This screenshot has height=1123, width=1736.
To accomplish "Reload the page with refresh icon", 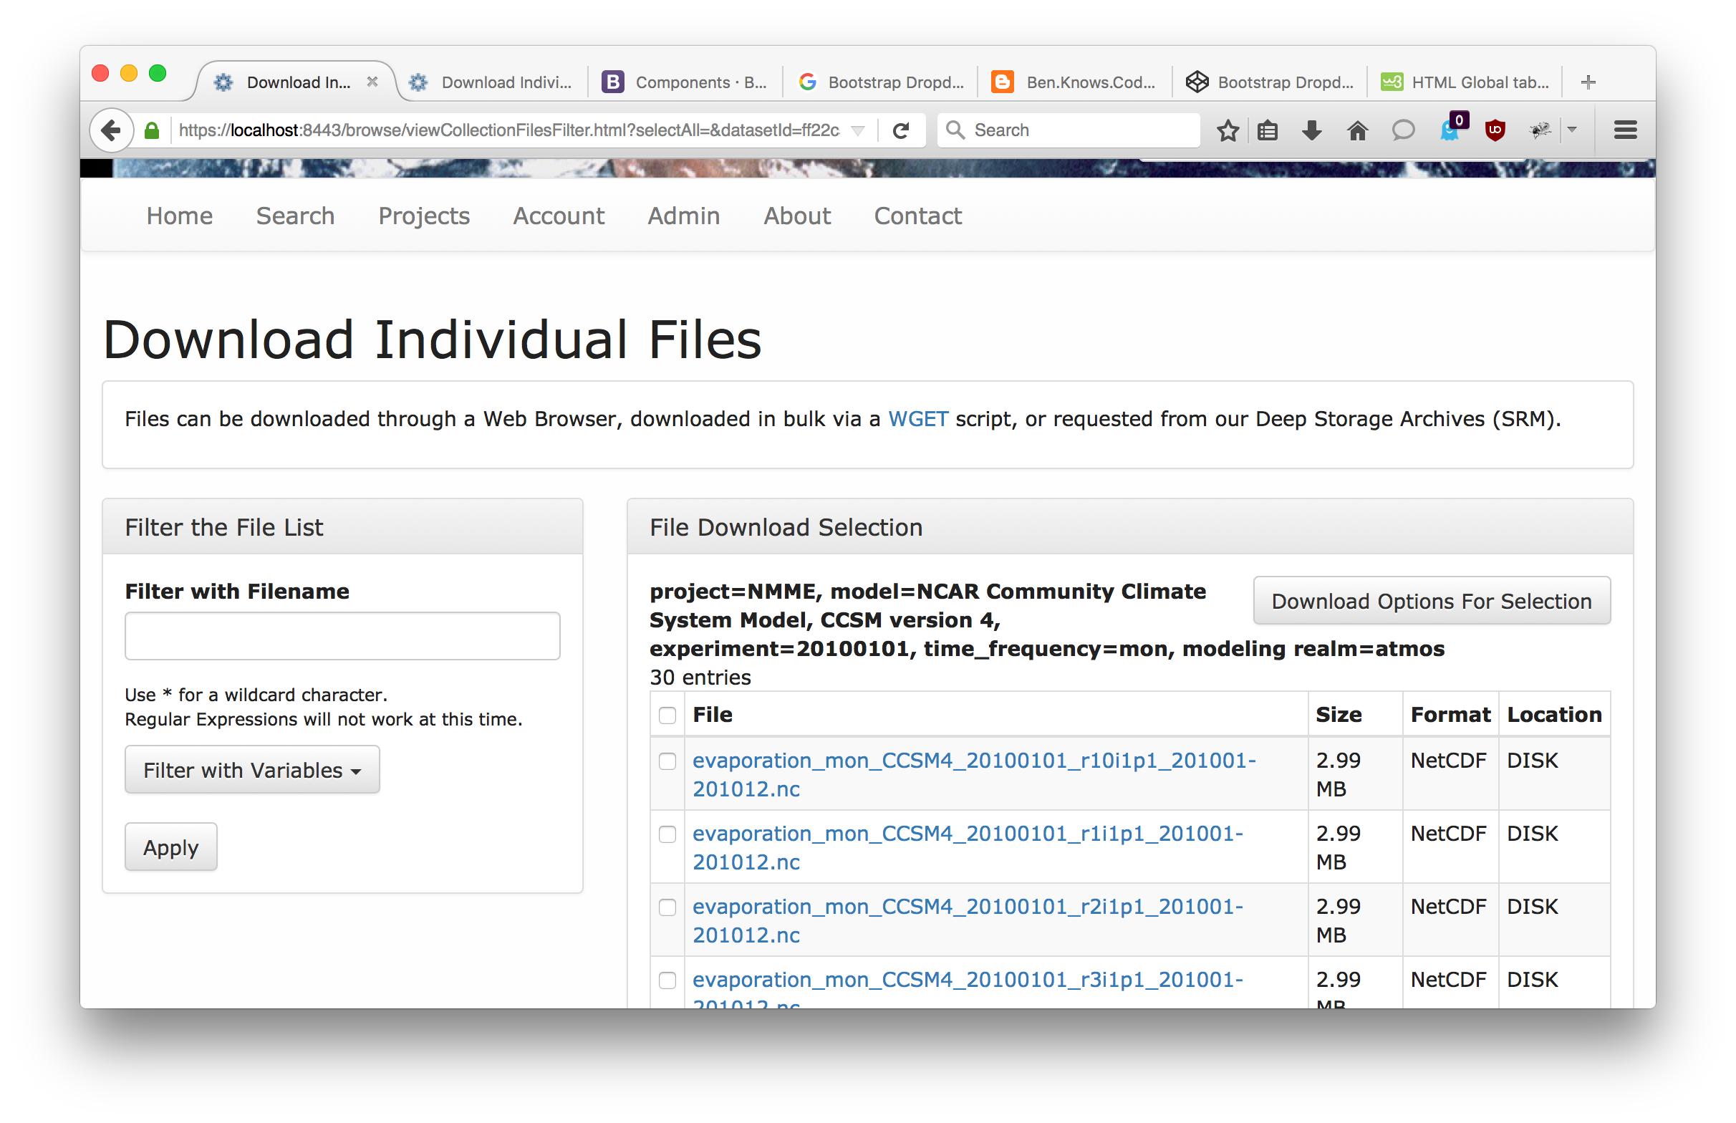I will pyautogui.click(x=901, y=130).
